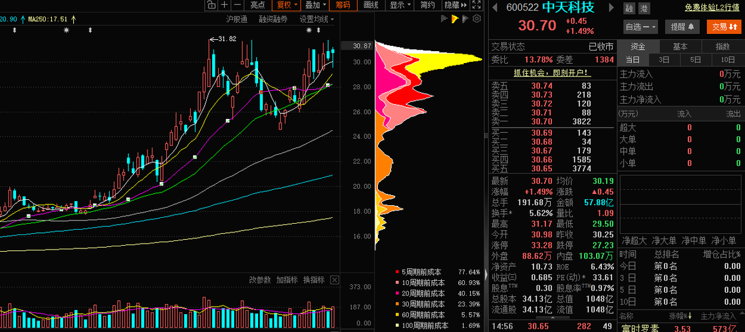Toggle the 筹码 chip distribution button
The height and width of the screenshot is (332, 745).
tap(343, 5)
